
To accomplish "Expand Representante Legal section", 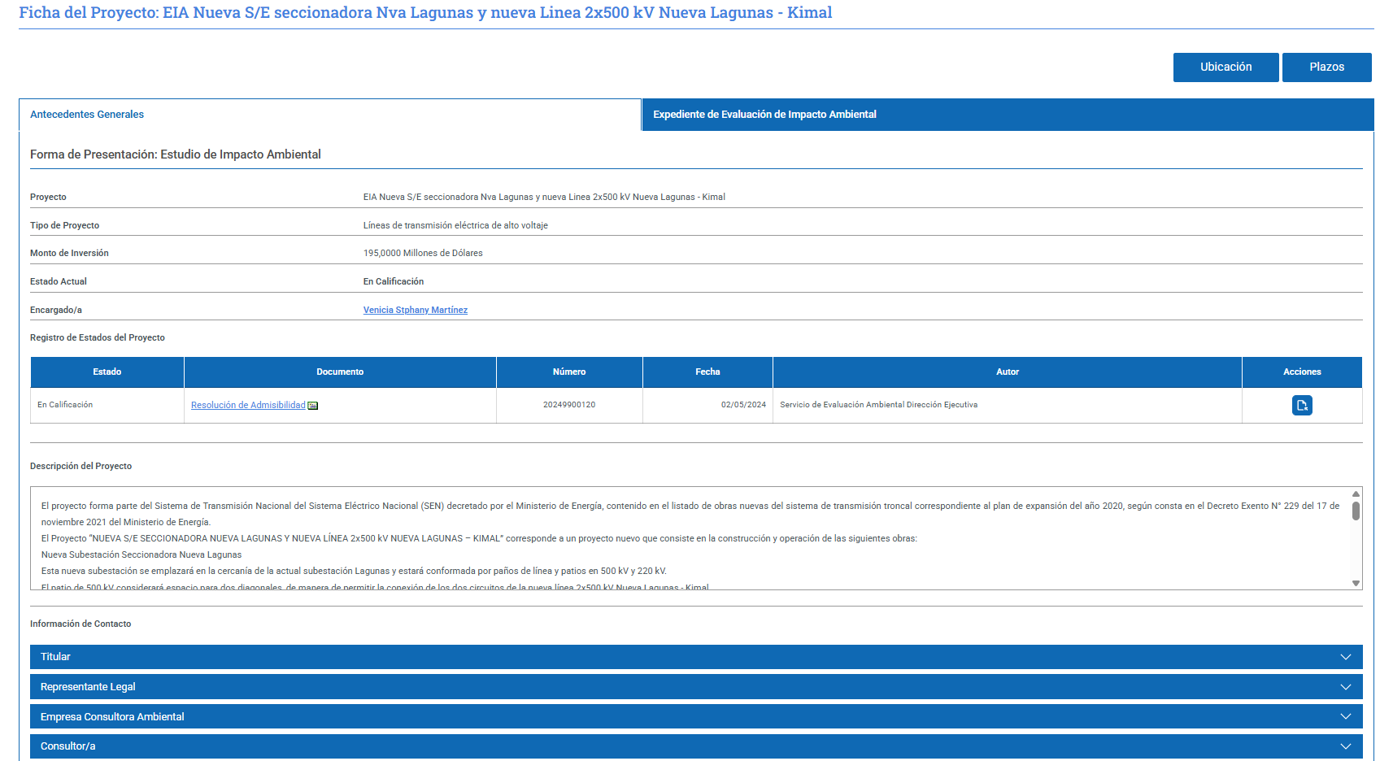I will tap(695, 687).
